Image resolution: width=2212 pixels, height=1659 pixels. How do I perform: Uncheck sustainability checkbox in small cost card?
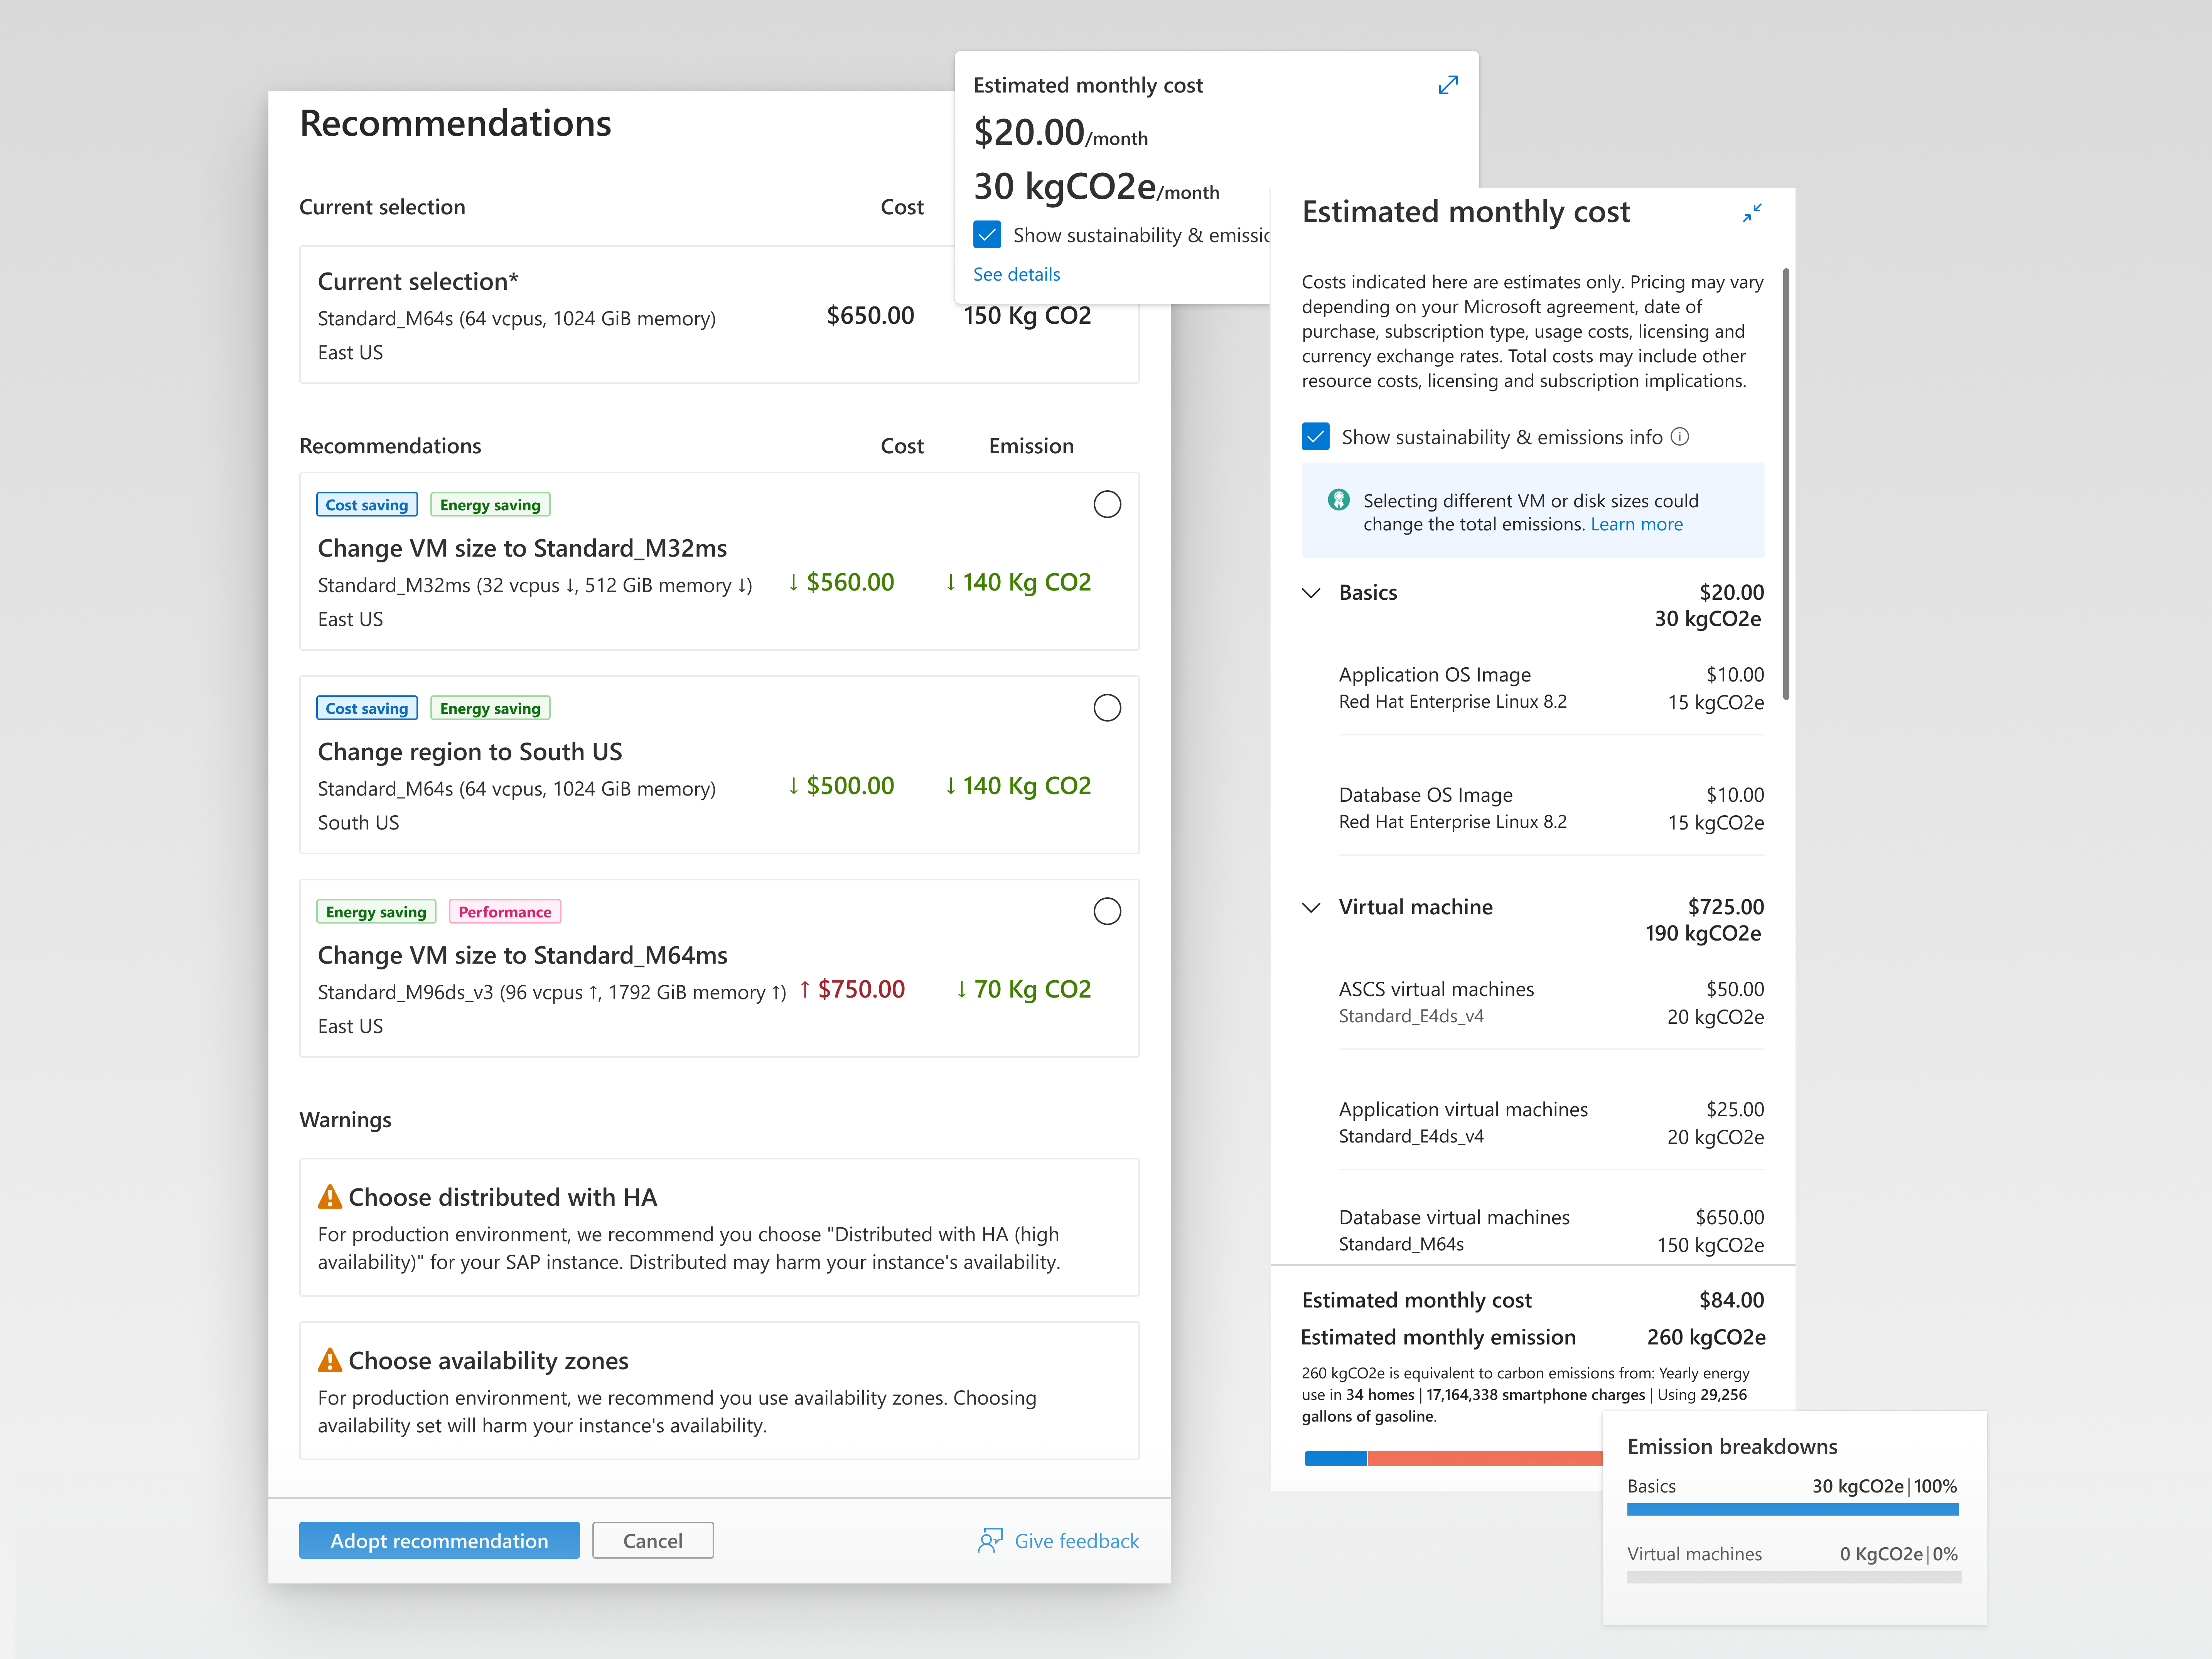coord(987,235)
